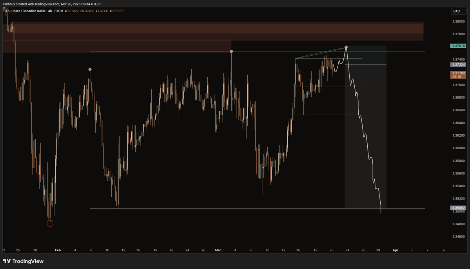470x269 pixels.
Task: Click the close value C1.37189
Action: point(116,11)
